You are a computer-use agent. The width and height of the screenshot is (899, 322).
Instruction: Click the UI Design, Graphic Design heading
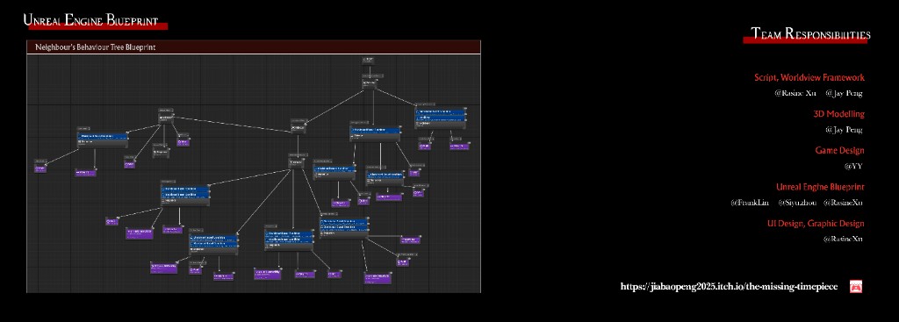pyautogui.click(x=816, y=224)
